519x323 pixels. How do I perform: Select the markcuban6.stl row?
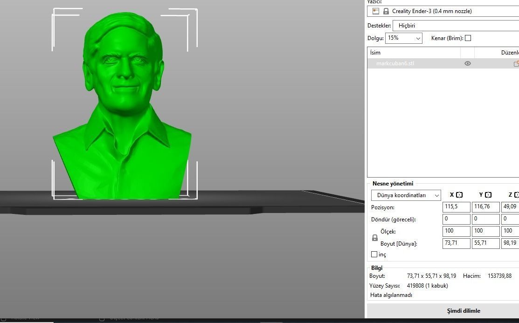click(x=443, y=63)
